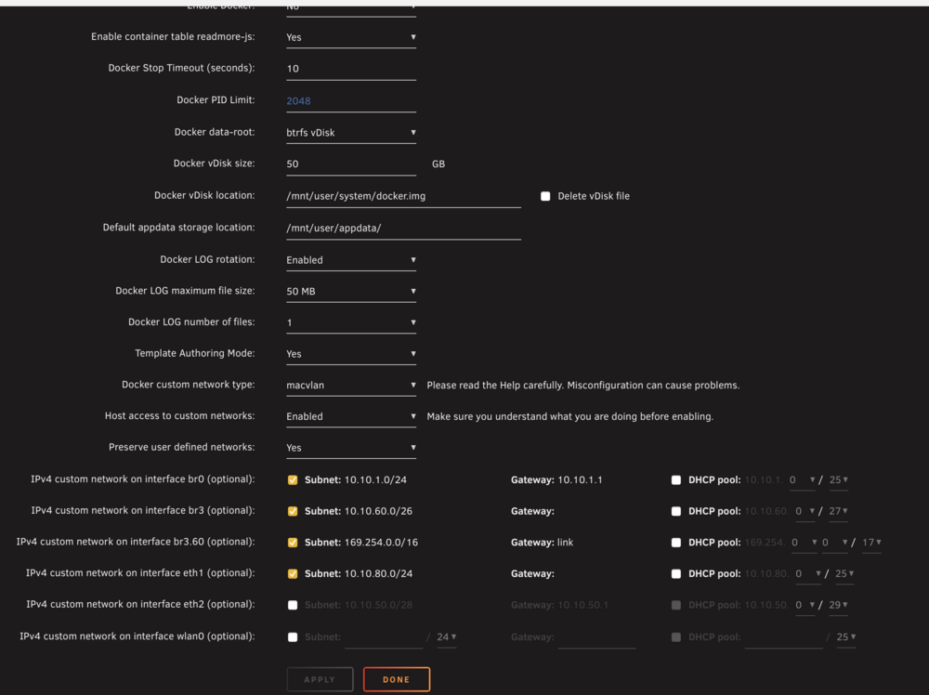929x695 pixels.
Task: Enable the wlan0 custom network Subnet checkbox
Action: tap(293, 637)
